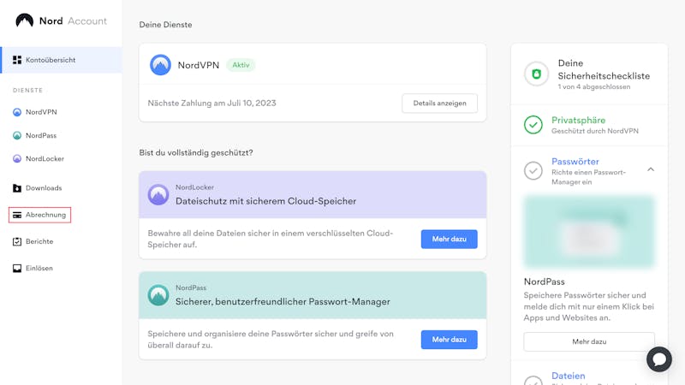This screenshot has width=685, height=385.
Task: Open the Einlösen page
Action: (x=39, y=268)
